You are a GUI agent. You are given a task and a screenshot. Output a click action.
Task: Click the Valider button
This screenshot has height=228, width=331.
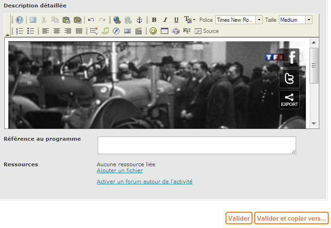(239, 218)
